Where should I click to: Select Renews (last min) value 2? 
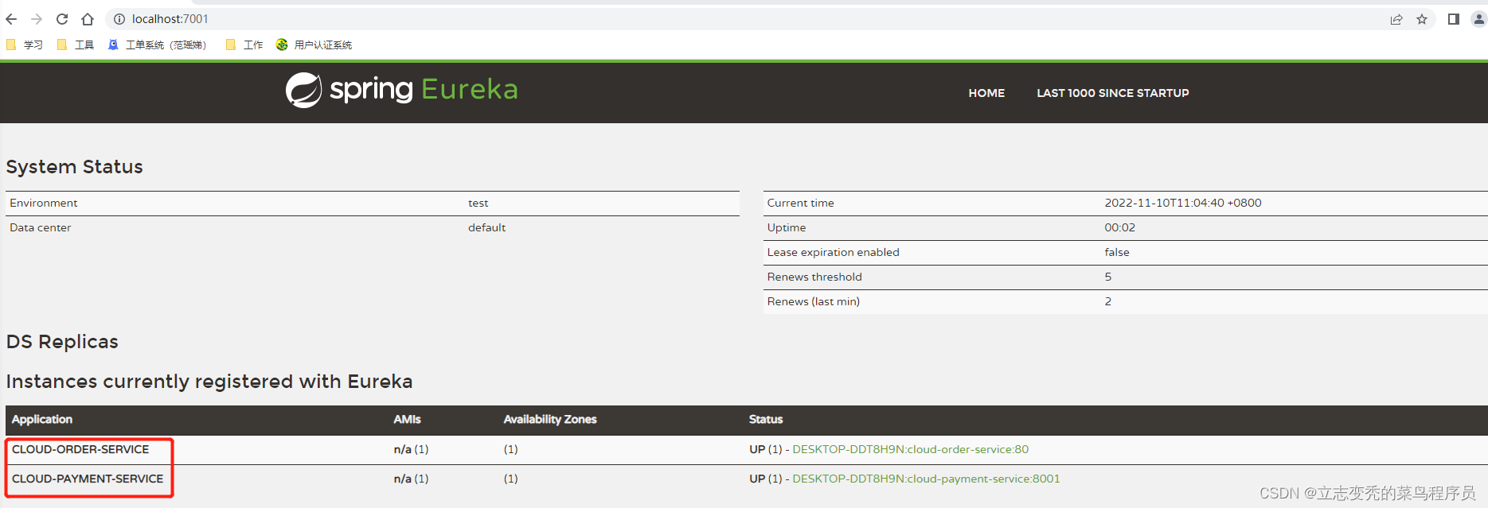(x=1107, y=301)
